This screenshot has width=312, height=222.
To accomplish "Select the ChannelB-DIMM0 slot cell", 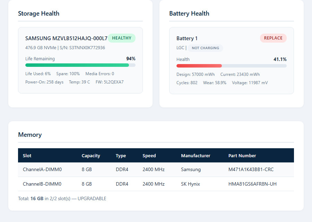I will click(42, 184).
